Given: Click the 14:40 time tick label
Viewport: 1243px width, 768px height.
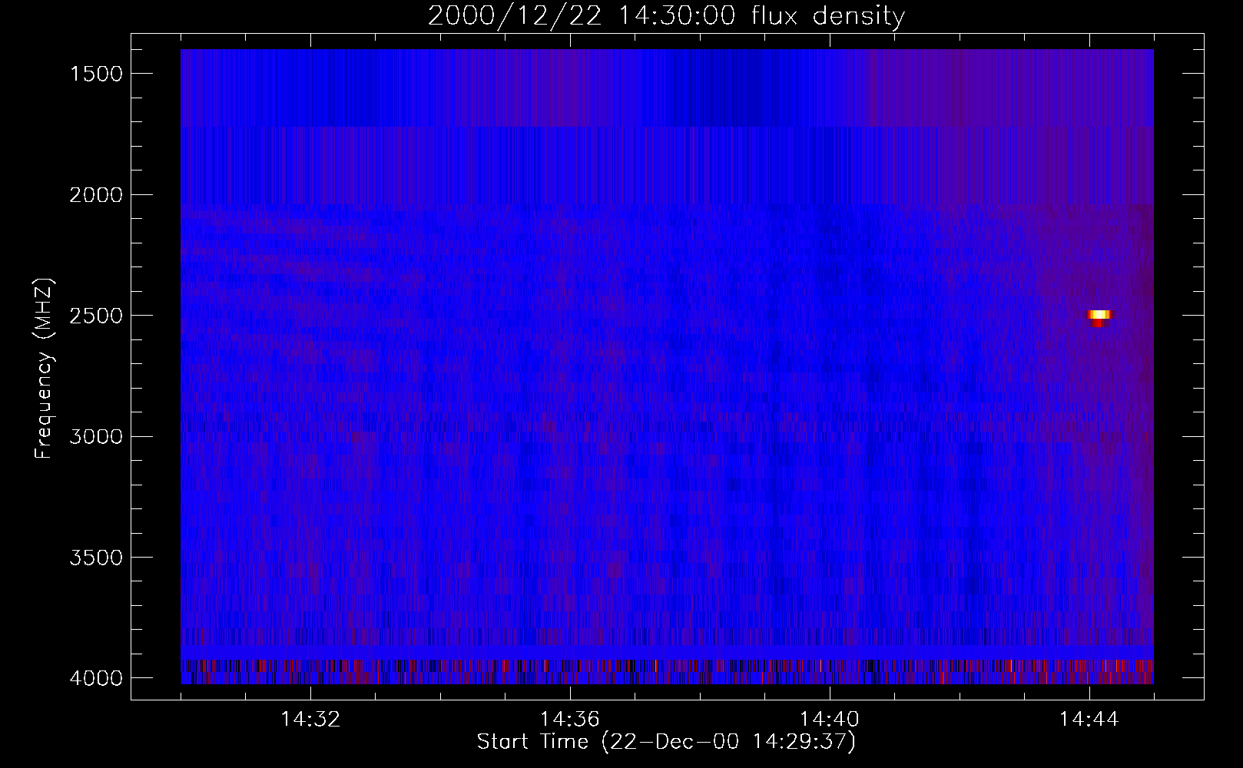Looking at the screenshot, I should click(x=830, y=720).
